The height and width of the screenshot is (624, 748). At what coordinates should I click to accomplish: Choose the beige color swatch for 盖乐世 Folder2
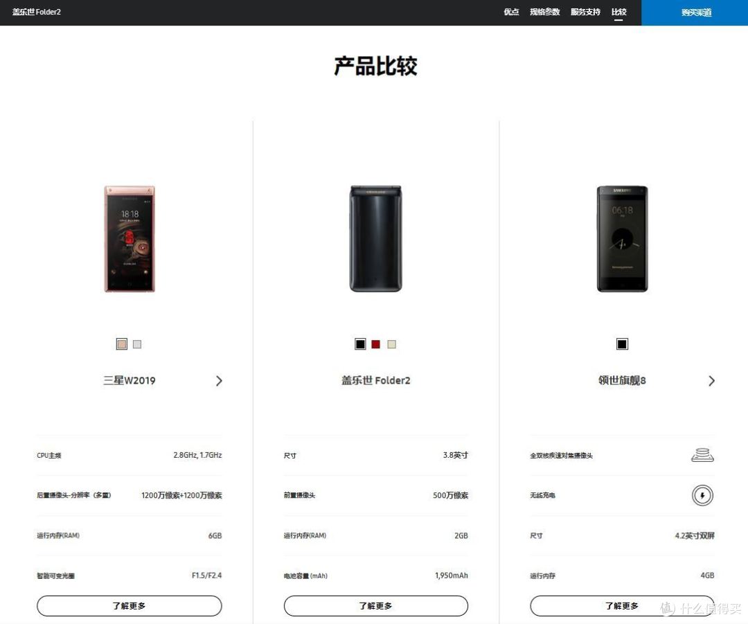pos(391,344)
